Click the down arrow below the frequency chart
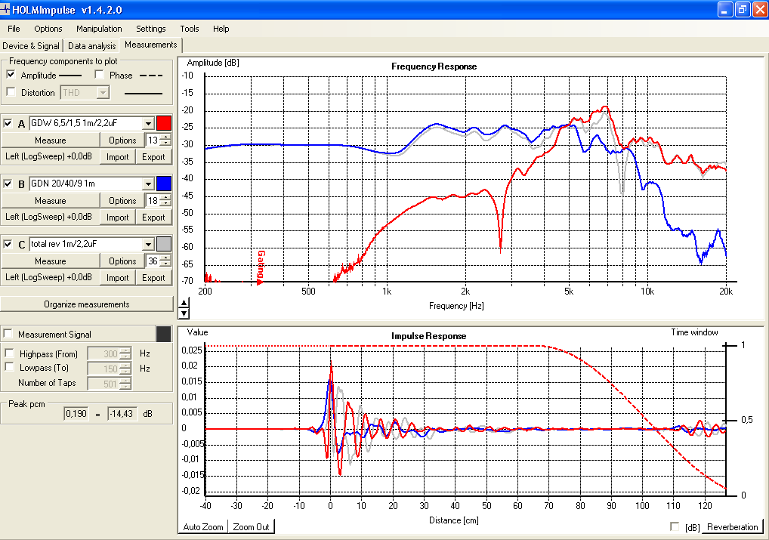Image resolution: width=769 pixels, height=540 pixels. point(184,313)
